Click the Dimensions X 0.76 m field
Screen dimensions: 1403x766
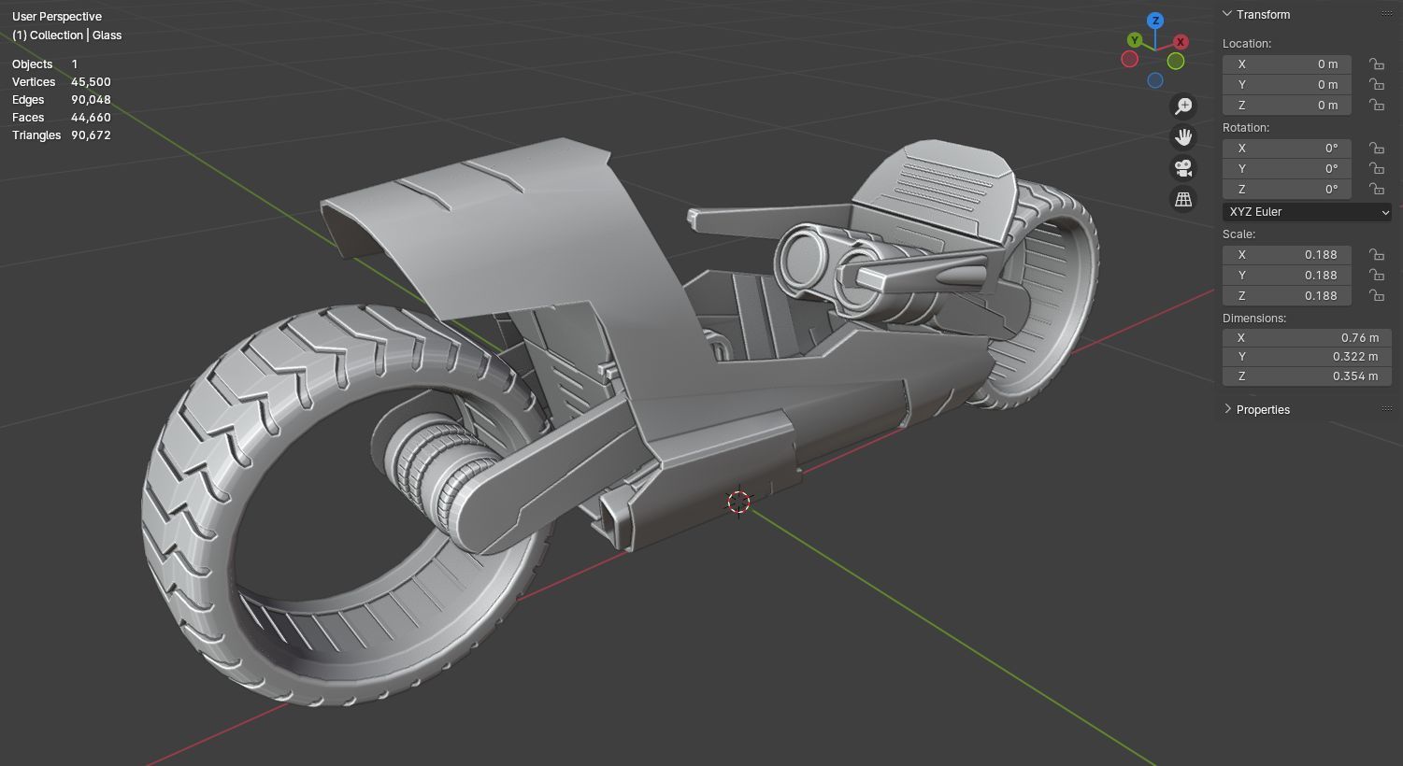click(1307, 337)
